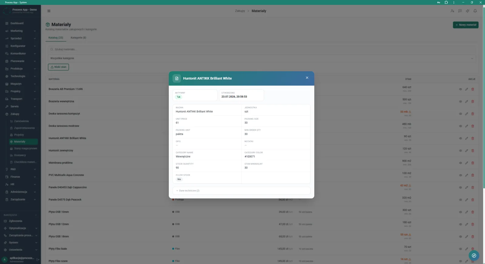Screen dimensions: 485x264
Task: Expand the Finanse sidebar section
Action: click(20, 177)
